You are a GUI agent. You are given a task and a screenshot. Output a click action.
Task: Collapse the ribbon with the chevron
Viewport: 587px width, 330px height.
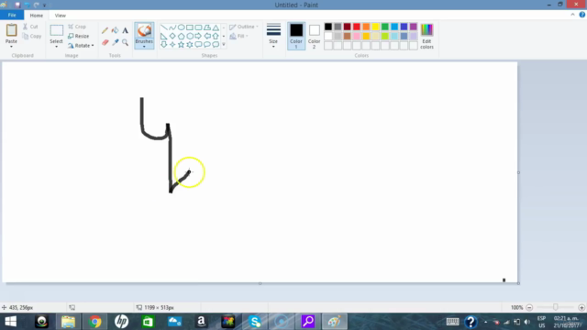572,15
